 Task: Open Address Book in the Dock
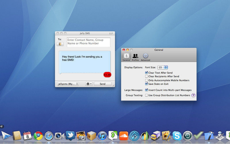(17, 135)
